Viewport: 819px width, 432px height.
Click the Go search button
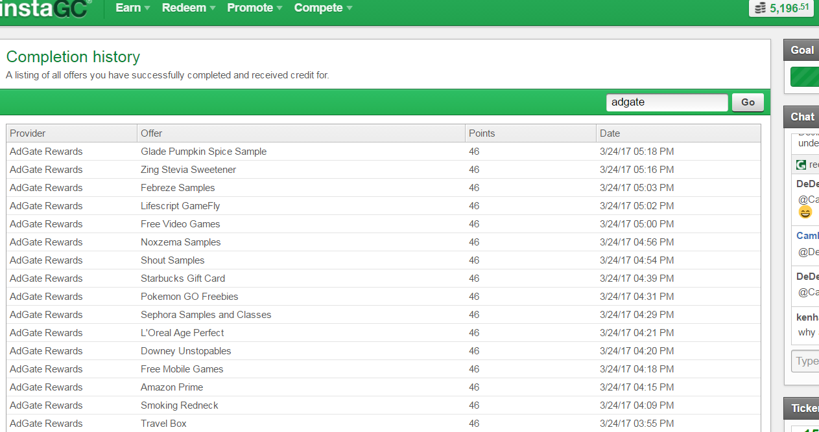[748, 102]
